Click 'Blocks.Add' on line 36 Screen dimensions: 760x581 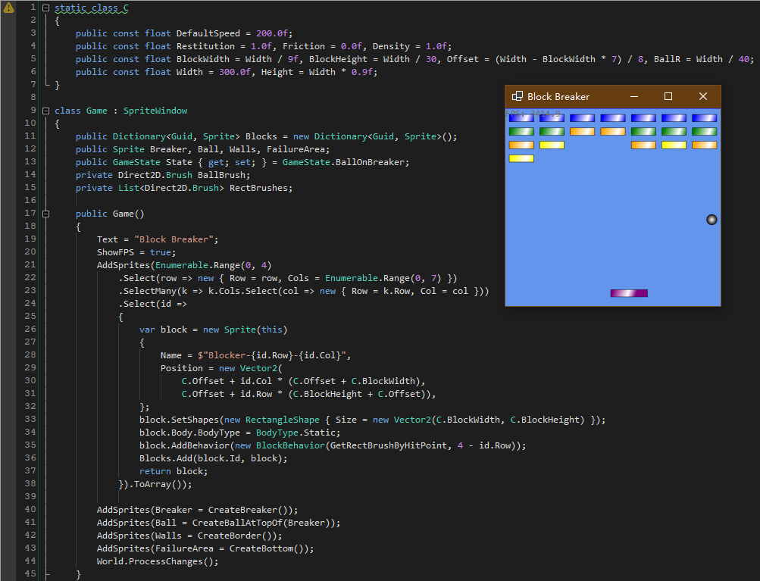click(166, 458)
